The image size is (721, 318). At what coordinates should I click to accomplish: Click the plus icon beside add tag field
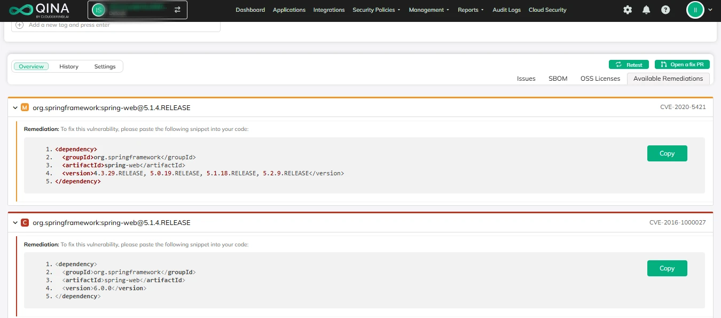20,25
